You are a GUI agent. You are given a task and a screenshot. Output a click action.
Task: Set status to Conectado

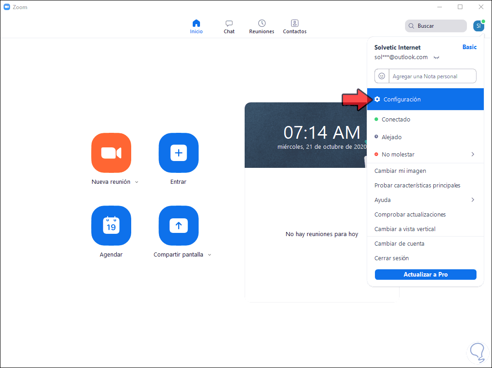click(425, 119)
